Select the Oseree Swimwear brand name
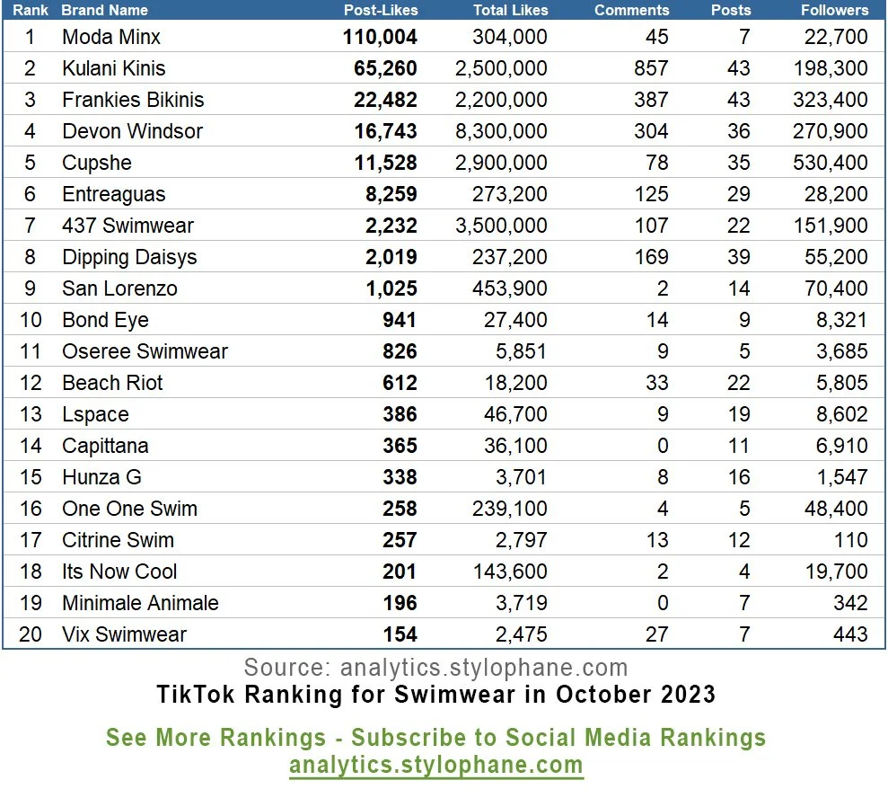The height and width of the screenshot is (789, 888). (145, 351)
